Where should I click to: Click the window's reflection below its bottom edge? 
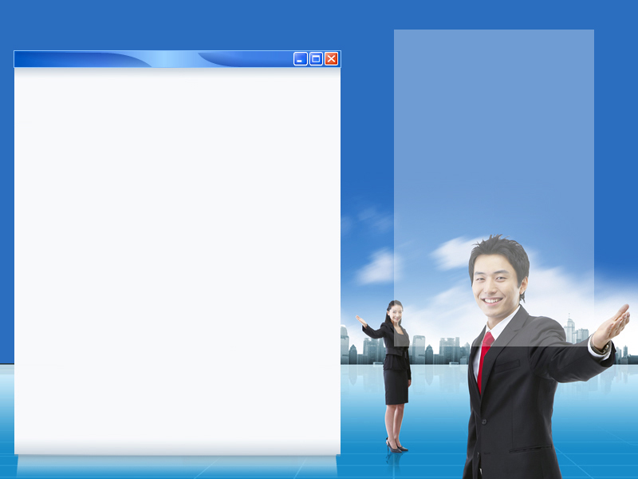pyautogui.click(x=177, y=466)
